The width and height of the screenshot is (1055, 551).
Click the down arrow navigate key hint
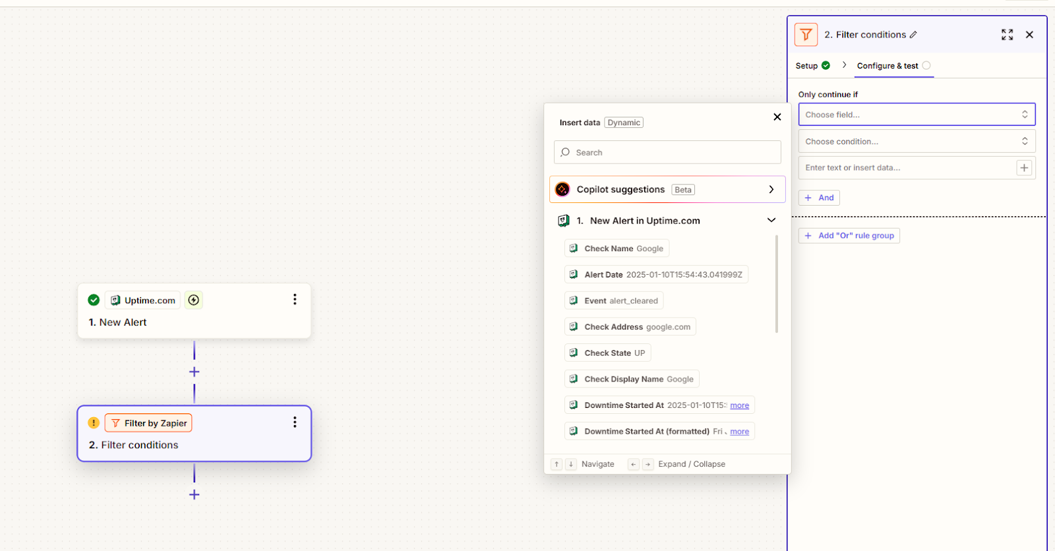click(x=571, y=464)
